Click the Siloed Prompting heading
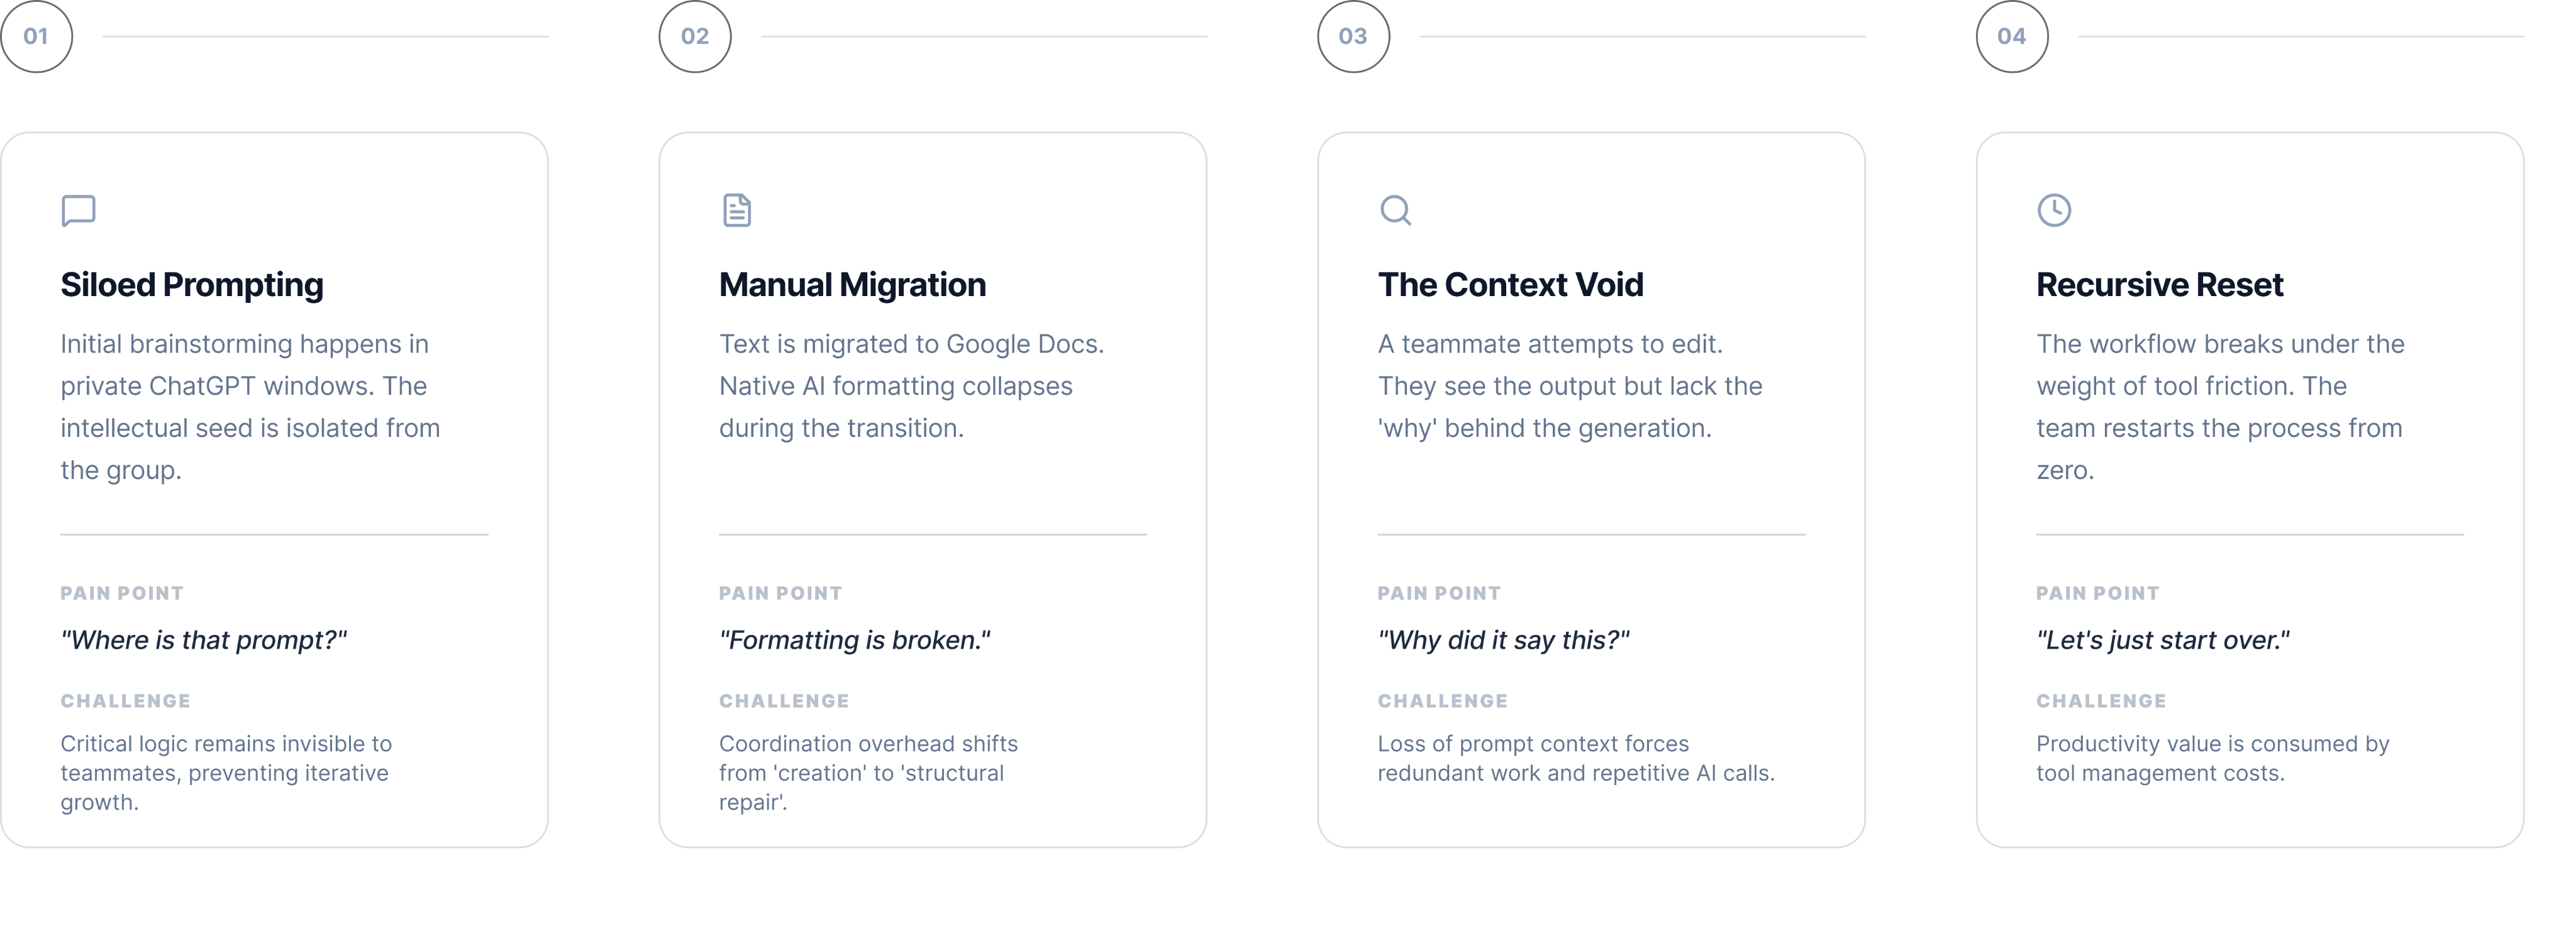 point(192,285)
